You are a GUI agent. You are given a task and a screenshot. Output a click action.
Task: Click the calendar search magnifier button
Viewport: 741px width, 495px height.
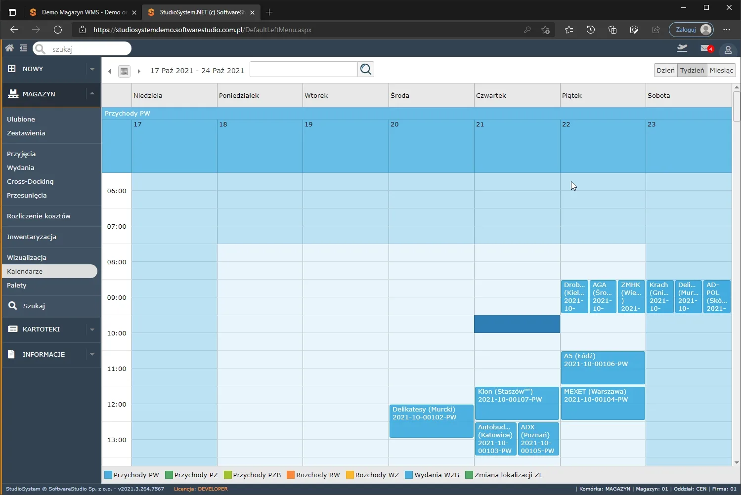pos(366,69)
